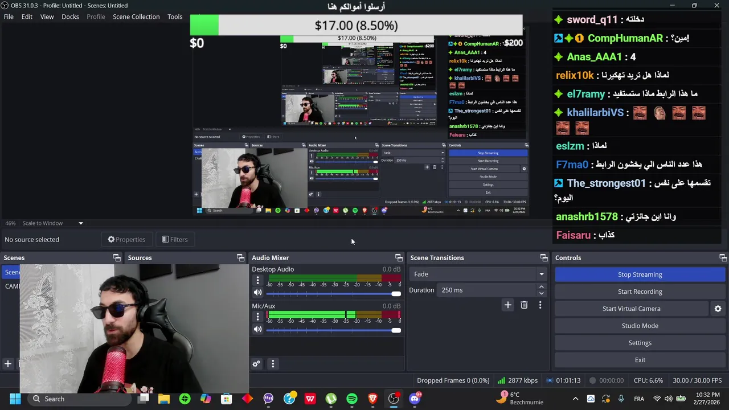
Task: Add a new scene with plus icon
Action: pyautogui.click(x=8, y=364)
